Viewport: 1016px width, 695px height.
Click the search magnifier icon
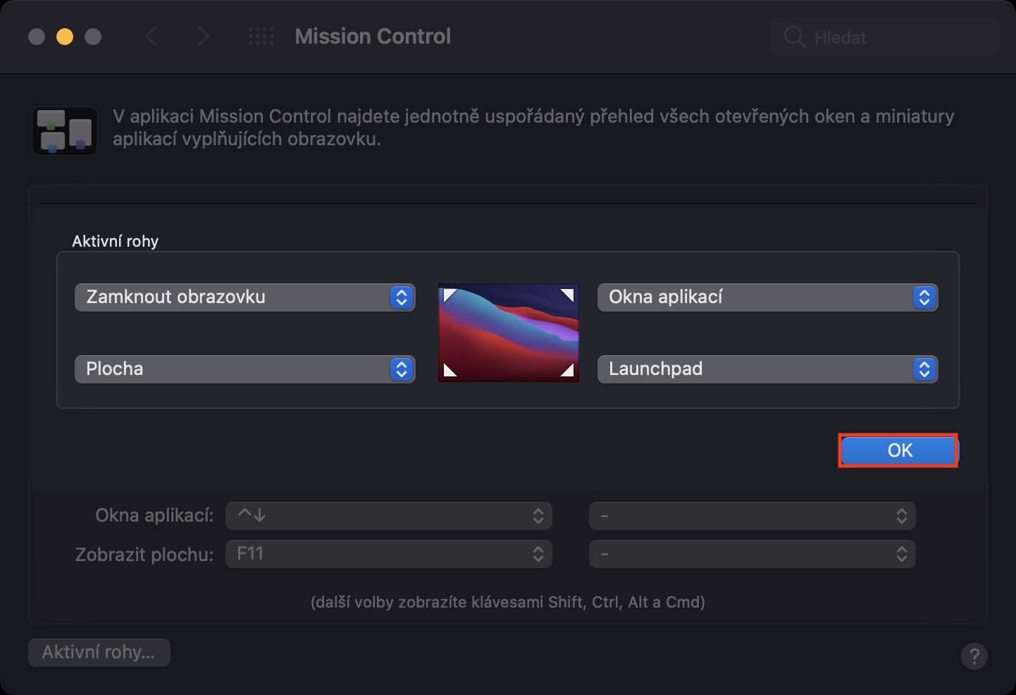[x=794, y=37]
